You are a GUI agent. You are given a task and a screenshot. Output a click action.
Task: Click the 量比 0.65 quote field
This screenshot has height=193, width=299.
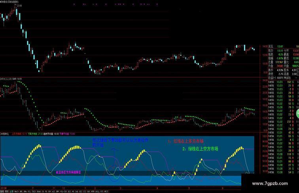(x=291, y=62)
